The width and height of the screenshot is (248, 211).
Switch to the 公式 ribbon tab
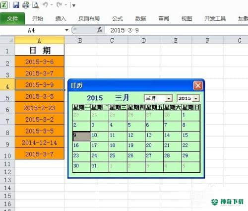pyautogui.click(x=118, y=18)
